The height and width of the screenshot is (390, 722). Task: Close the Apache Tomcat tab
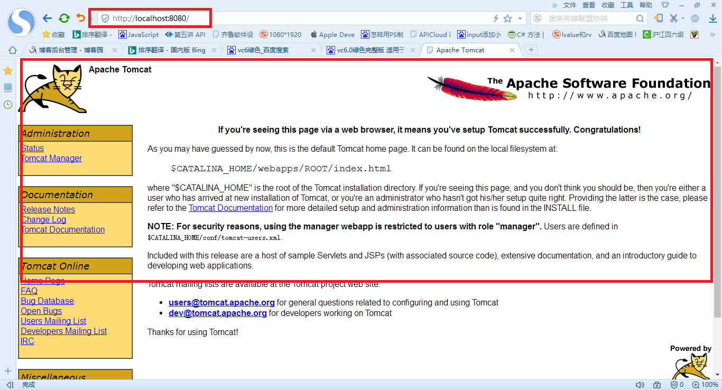[512, 50]
